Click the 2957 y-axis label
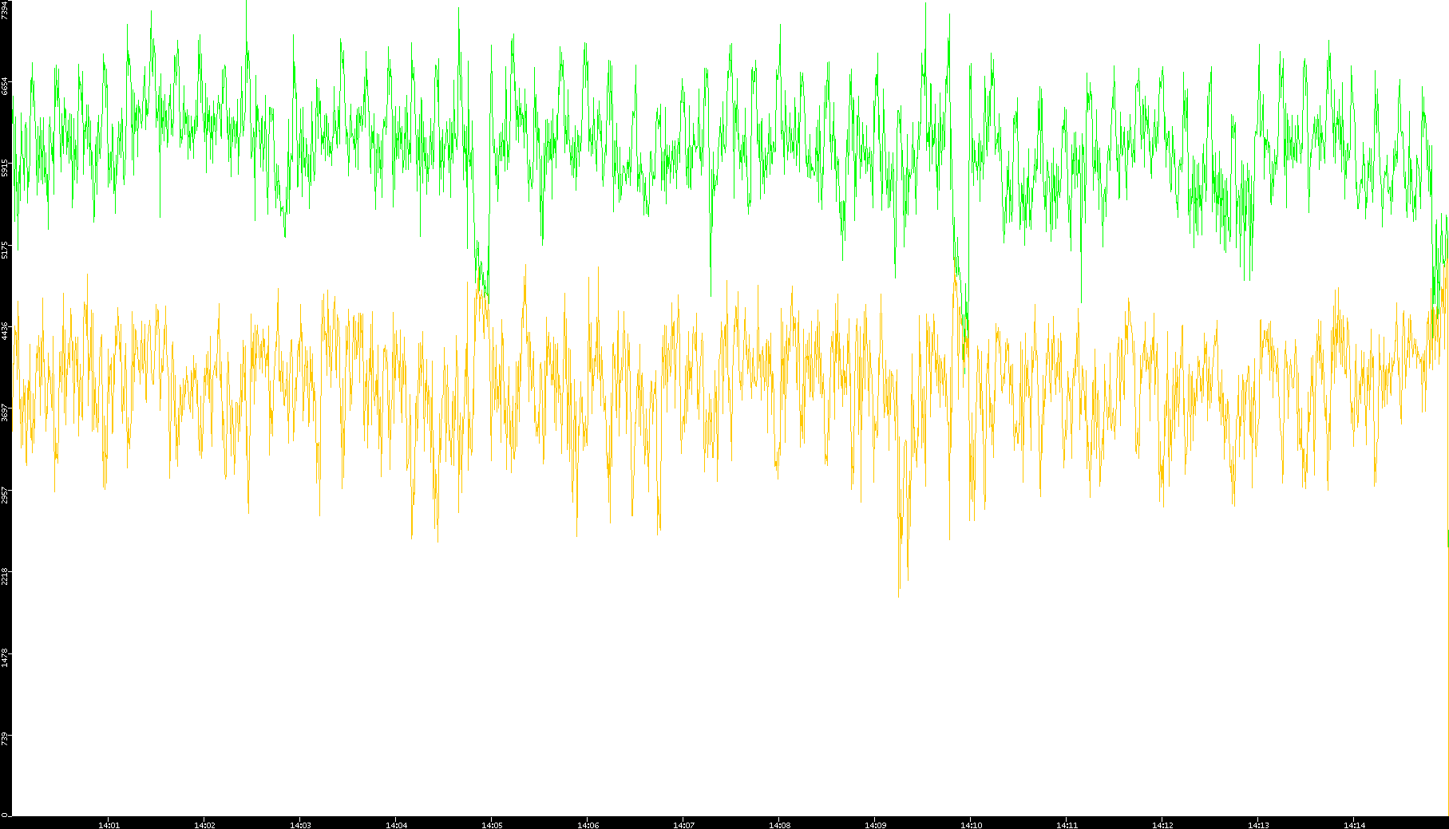Image resolution: width=1449 pixels, height=829 pixels. coord(6,494)
